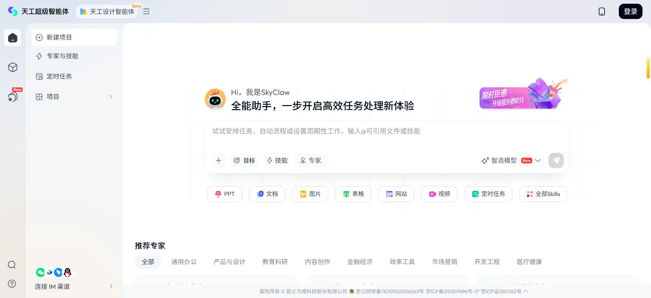Click the send paper-plane button

[556, 160]
